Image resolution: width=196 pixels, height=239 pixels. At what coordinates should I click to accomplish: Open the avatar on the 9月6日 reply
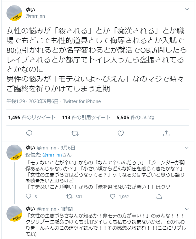[14, 152]
